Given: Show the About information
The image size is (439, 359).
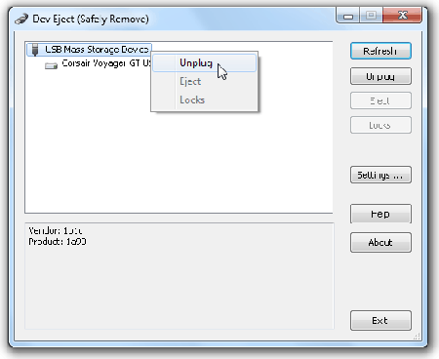Looking at the screenshot, I should pos(380,242).
